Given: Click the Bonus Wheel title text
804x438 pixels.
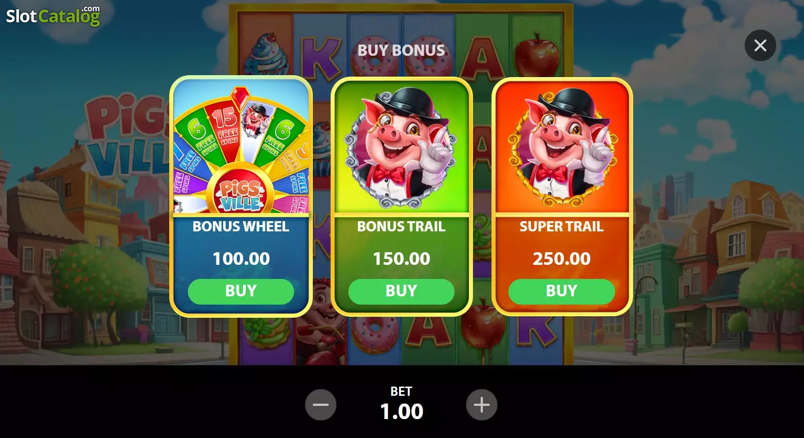Looking at the screenshot, I should coord(241,227).
